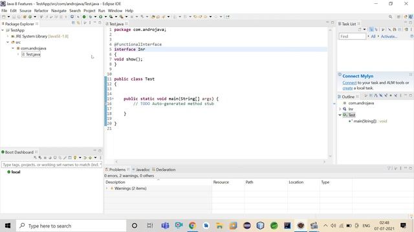The image size is (414, 232).
Task: Click the Boot Dashboard pencil icon
Action: (x=65, y=158)
